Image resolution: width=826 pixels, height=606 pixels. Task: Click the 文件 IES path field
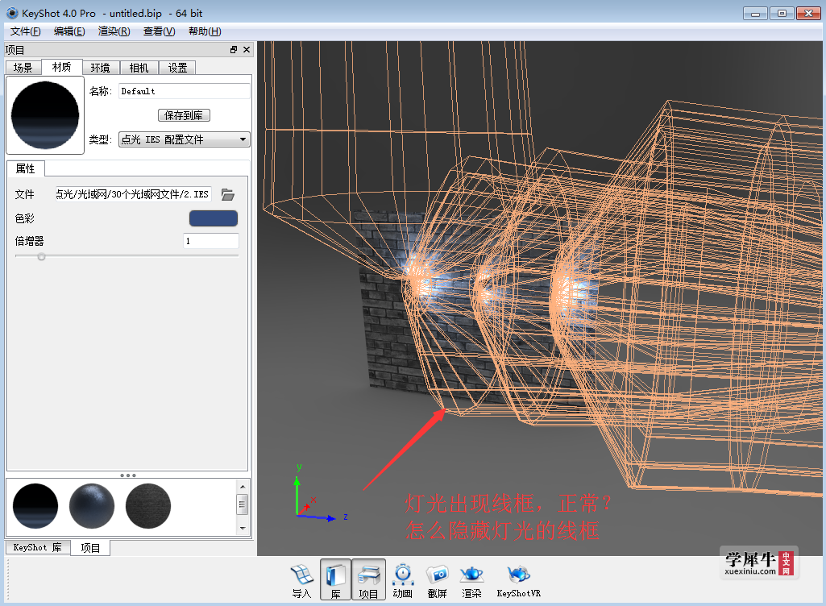coord(134,194)
